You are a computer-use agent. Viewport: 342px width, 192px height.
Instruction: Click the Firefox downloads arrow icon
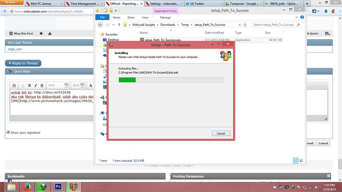click(x=326, y=12)
